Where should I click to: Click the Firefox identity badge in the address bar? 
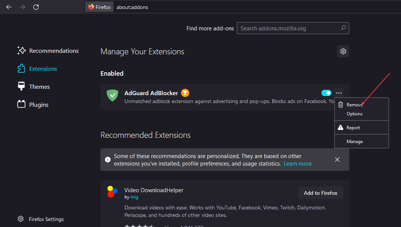tap(99, 7)
